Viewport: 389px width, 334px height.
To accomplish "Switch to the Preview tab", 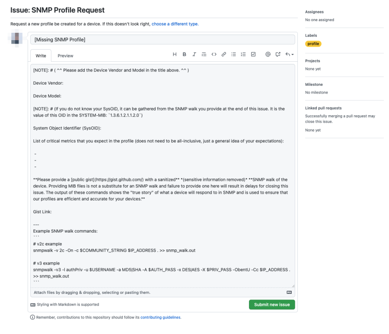I will pos(65,56).
